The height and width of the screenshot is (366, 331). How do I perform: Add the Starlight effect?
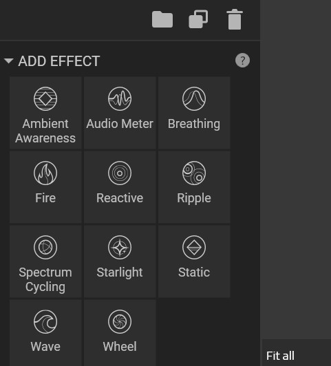120,261
